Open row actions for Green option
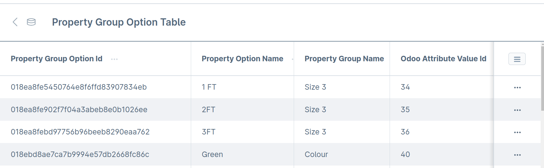This screenshot has height=168, width=544. [x=517, y=155]
